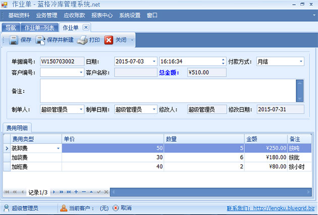Open the lengku.bluegrid.biz contact link

pyautogui.click(x=283, y=208)
